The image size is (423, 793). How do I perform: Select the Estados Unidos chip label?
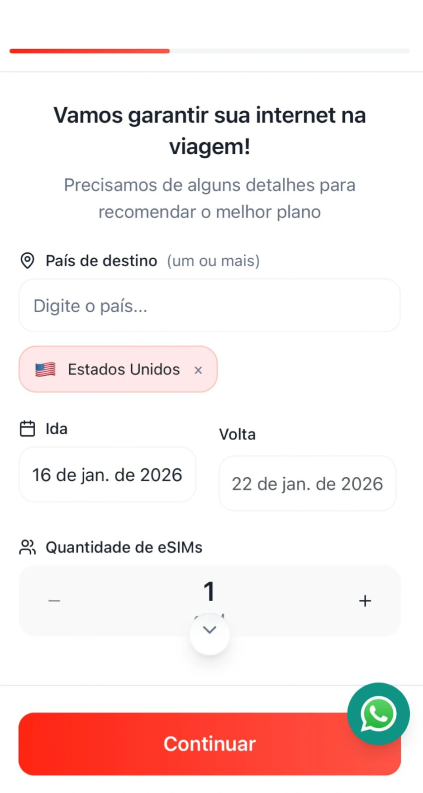[x=124, y=369]
